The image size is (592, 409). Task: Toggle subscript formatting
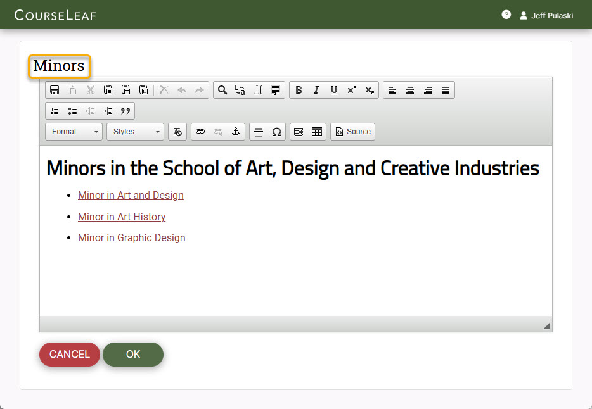(x=370, y=90)
